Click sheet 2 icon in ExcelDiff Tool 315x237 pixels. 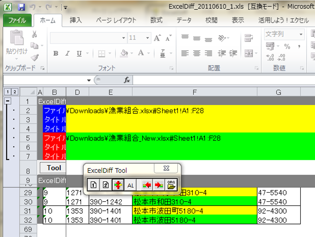(106, 185)
